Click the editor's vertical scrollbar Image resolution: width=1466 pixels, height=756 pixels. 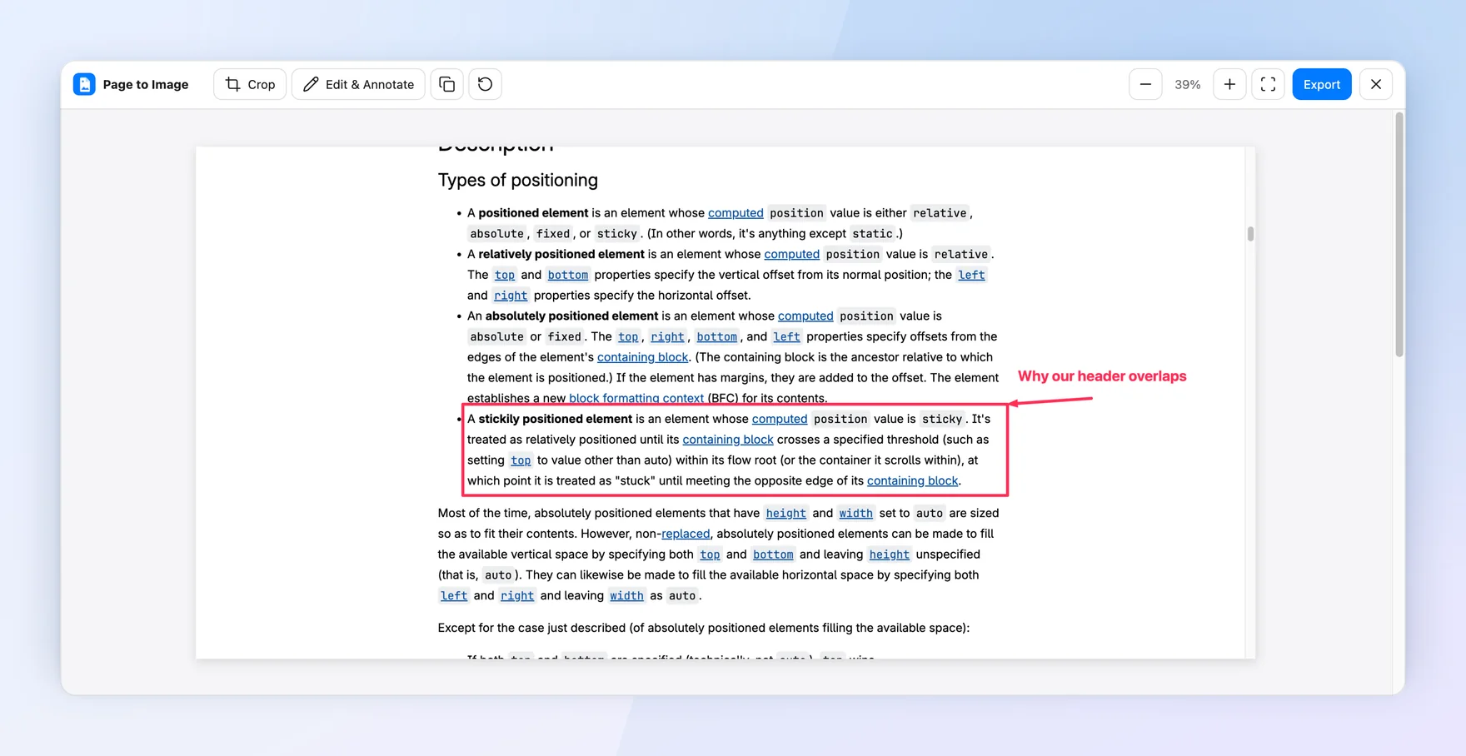[x=1399, y=235]
